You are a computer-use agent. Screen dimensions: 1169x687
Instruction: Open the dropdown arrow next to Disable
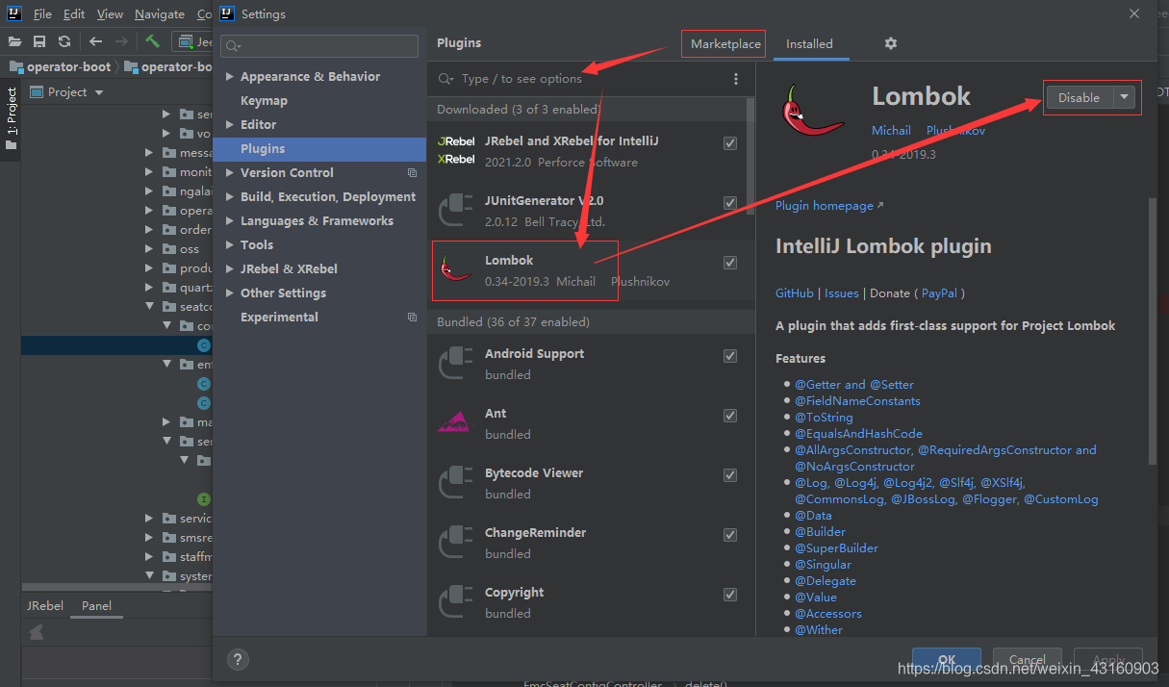pyautogui.click(x=1124, y=97)
